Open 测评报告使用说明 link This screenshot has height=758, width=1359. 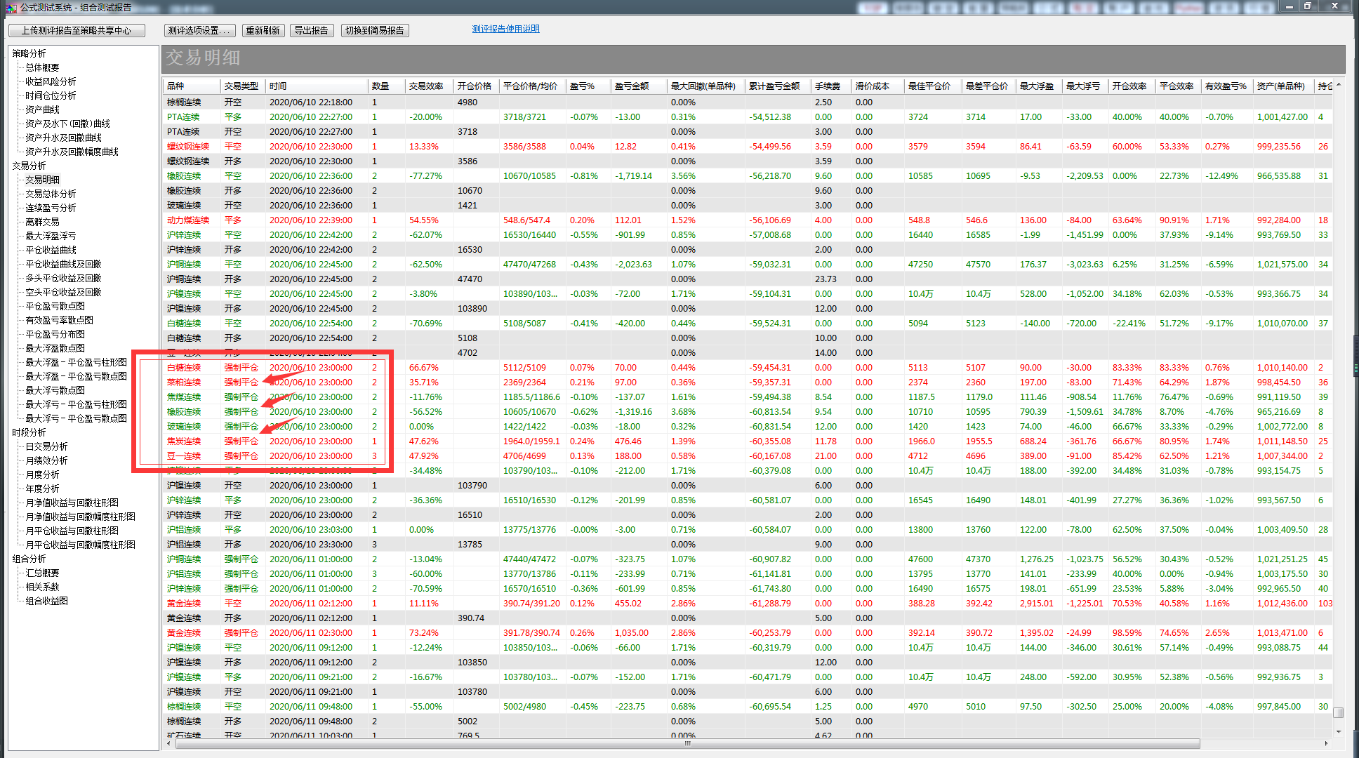(x=505, y=29)
